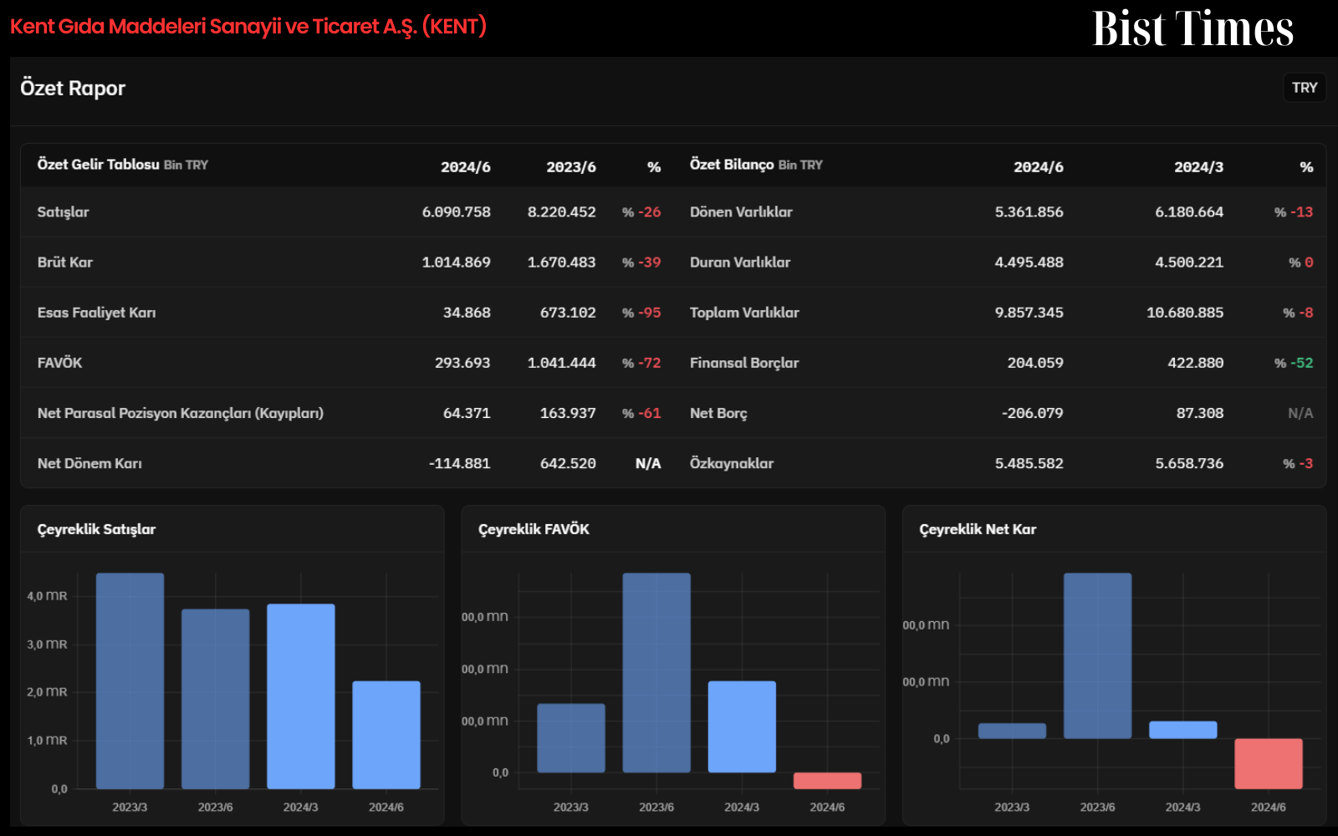
Task: Select the Net Dönem Karı row label
Action: click(x=89, y=463)
